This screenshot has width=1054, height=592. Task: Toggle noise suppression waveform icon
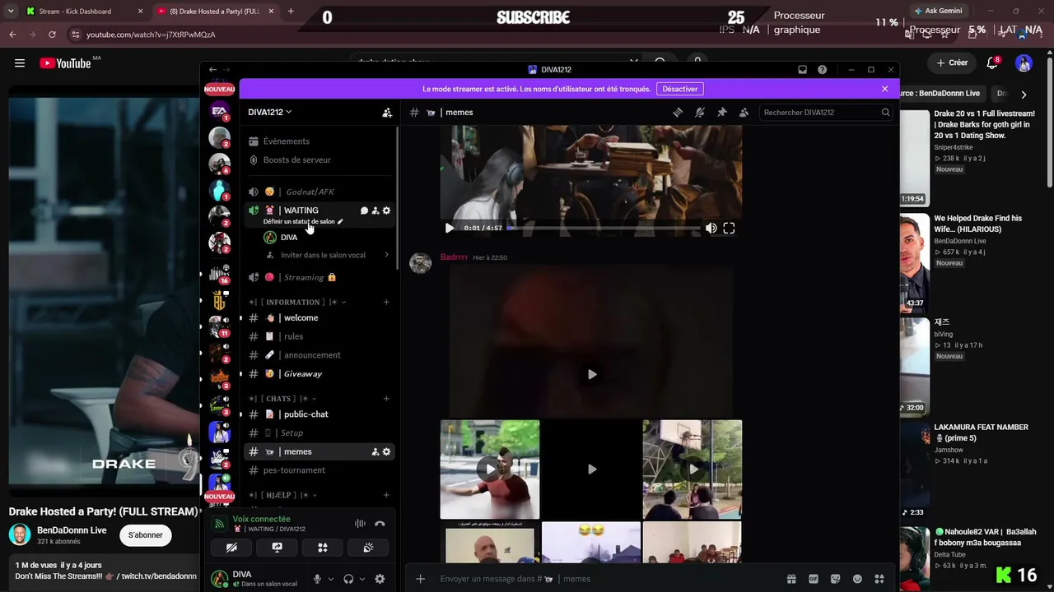pos(360,524)
